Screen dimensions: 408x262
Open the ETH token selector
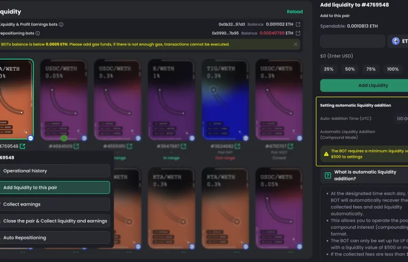pos(398,41)
